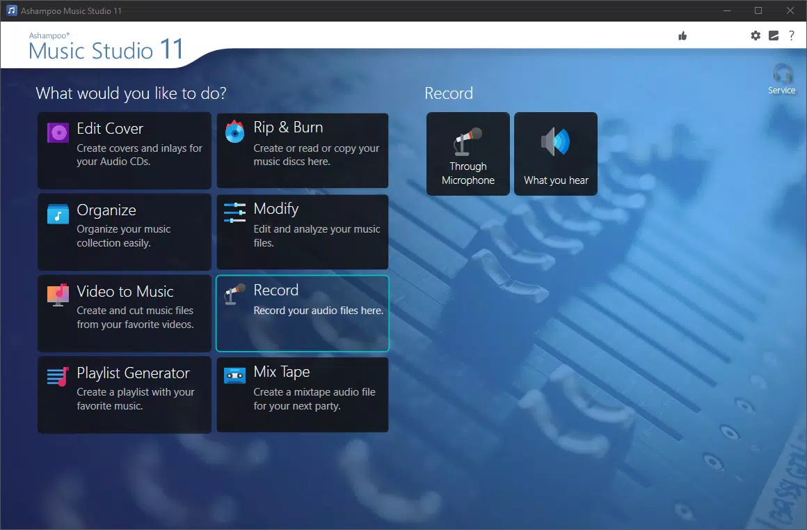Image resolution: width=807 pixels, height=530 pixels.
Task: Click the skin/theme icon beside the gear
Action: click(774, 36)
